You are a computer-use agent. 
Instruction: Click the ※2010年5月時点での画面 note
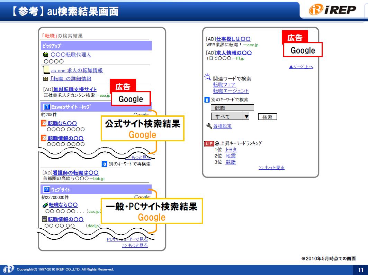tap(329, 258)
